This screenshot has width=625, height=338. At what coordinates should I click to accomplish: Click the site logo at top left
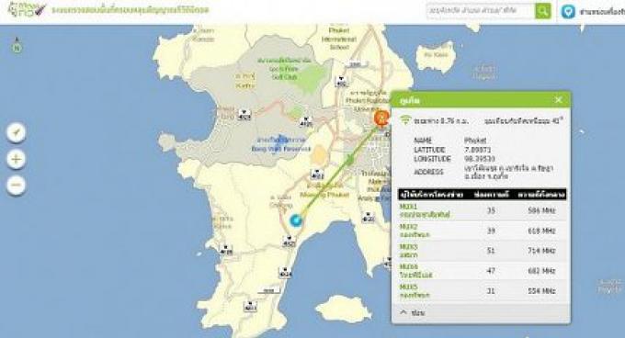(27, 9)
